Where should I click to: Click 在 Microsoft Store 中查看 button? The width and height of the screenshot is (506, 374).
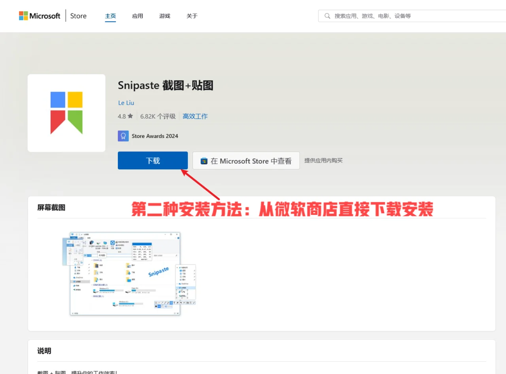pos(246,160)
